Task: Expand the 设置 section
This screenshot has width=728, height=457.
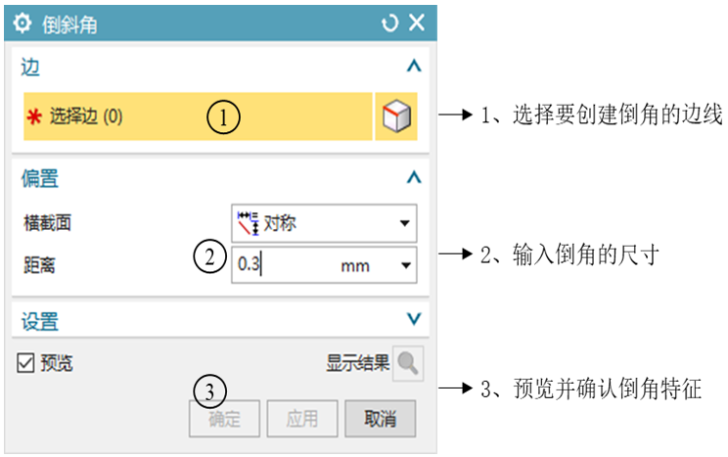Action: click(x=413, y=319)
